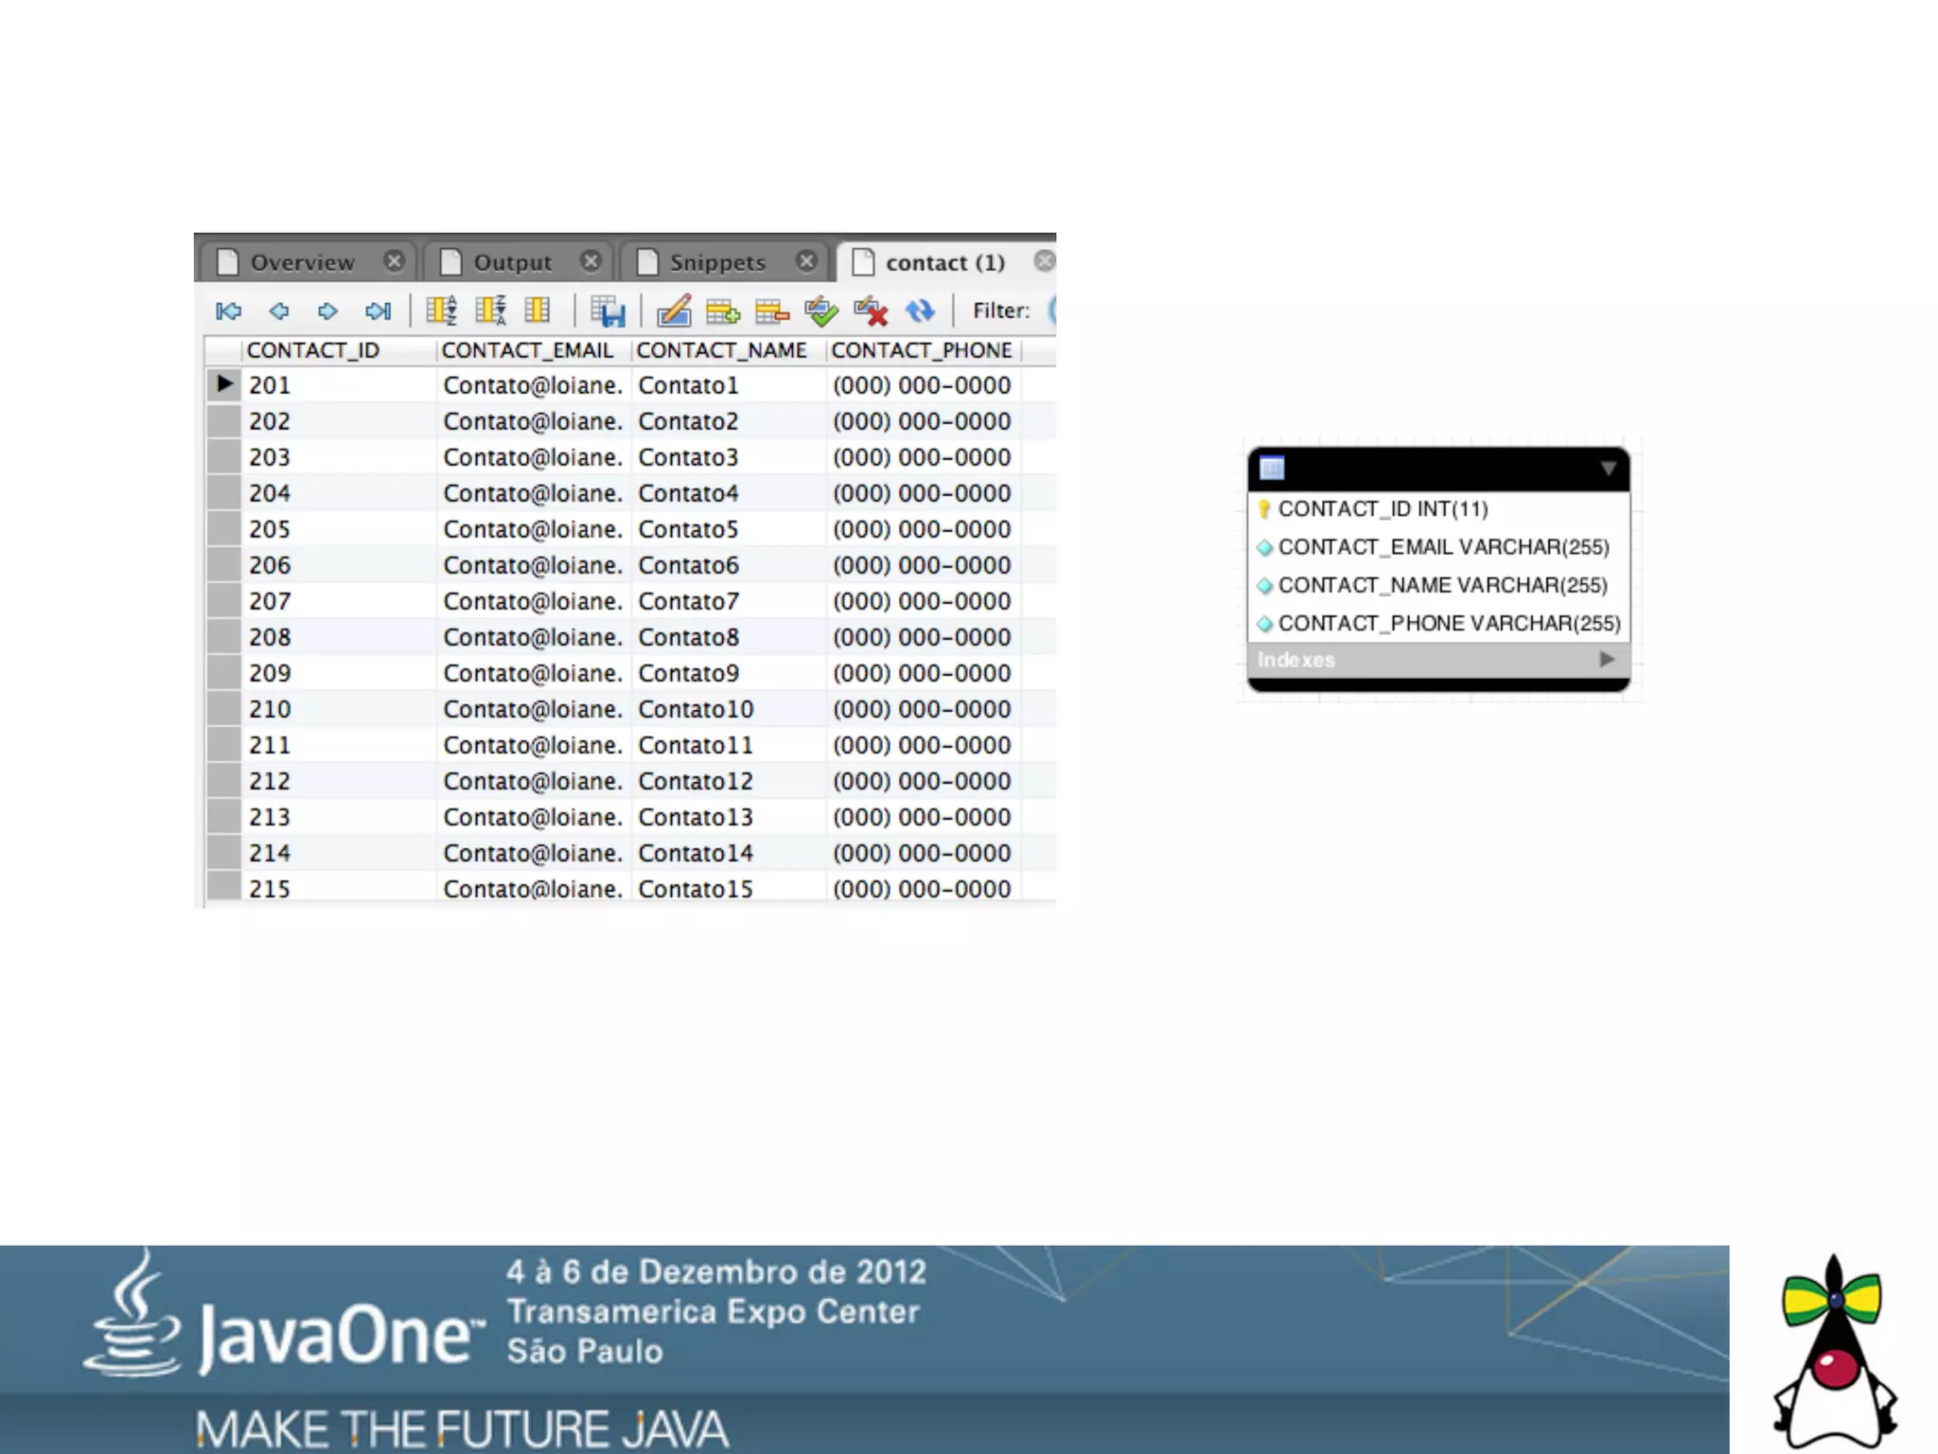Jump to first record with navigation arrow
This screenshot has width=1938, height=1454.
pos(228,310)
